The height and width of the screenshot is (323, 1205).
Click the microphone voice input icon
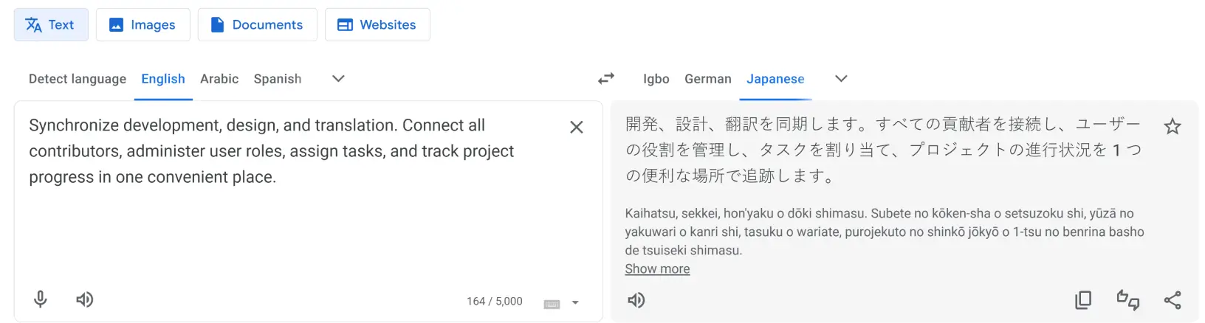coord(41,299)
